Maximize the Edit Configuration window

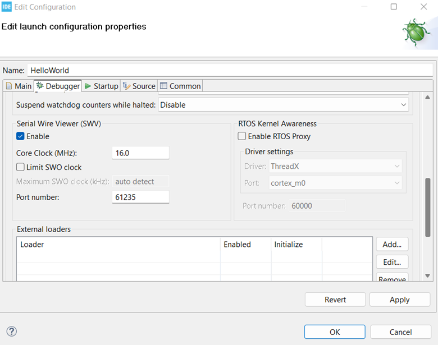coord(394,7)
